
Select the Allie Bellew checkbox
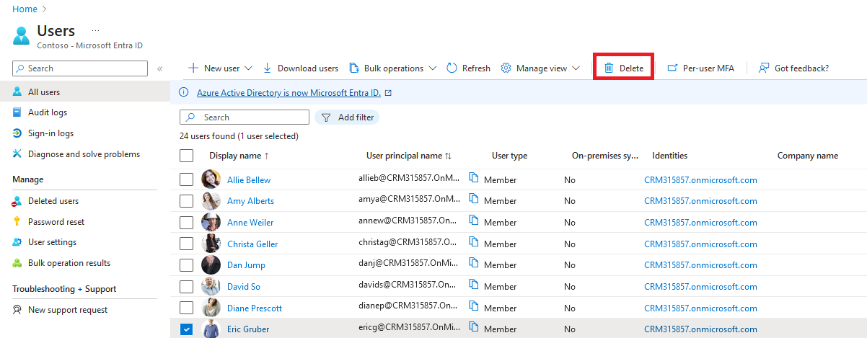[186, 179]
